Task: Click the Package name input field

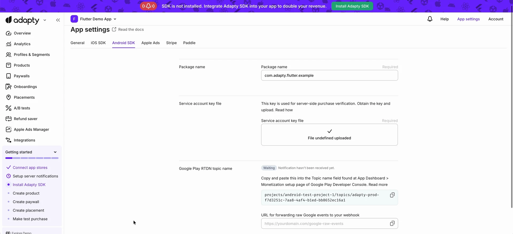Action: pyautogui.click(x=329, y=75)
